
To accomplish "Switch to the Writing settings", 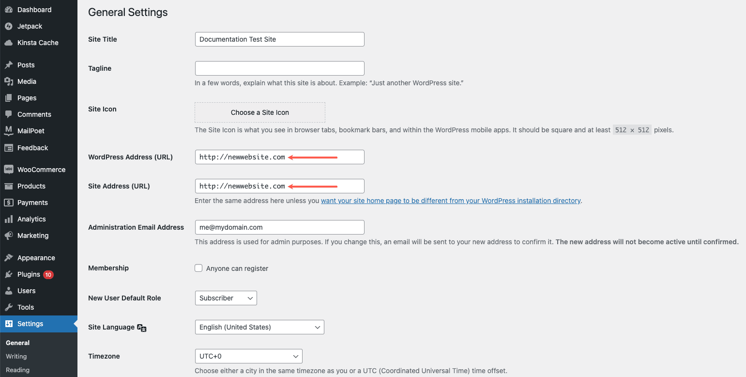I will coord(16,356).
